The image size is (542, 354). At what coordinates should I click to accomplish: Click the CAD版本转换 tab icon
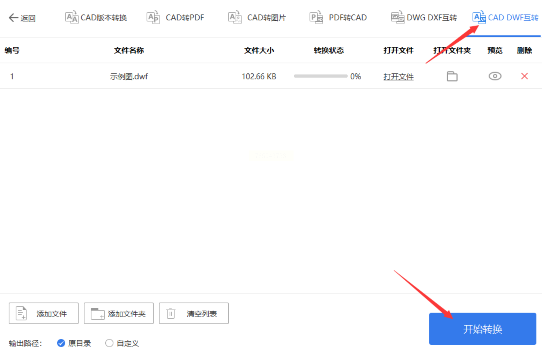coord(72,18)
